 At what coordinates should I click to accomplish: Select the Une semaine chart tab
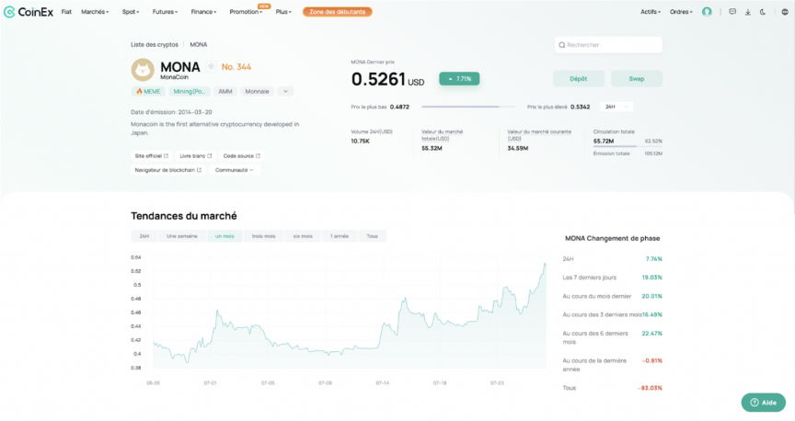[182, 236]
